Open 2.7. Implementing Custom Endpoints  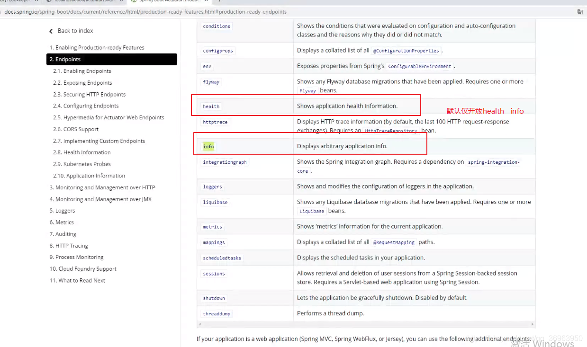(99, 141)
